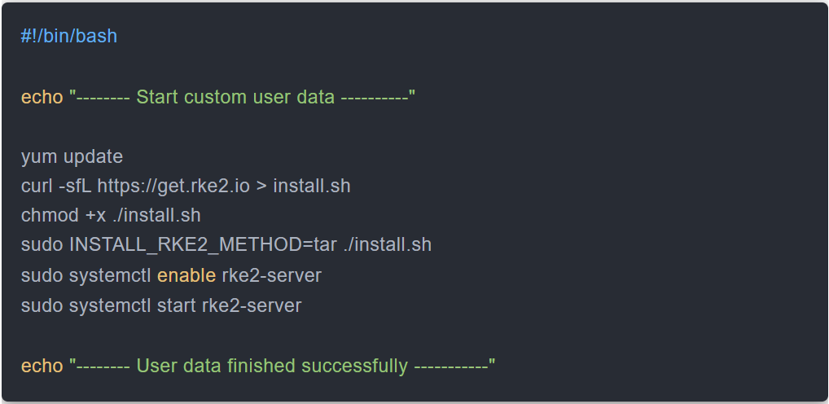Click the last echo keyword
Screen dimensions: 829x404
point(42,366)
